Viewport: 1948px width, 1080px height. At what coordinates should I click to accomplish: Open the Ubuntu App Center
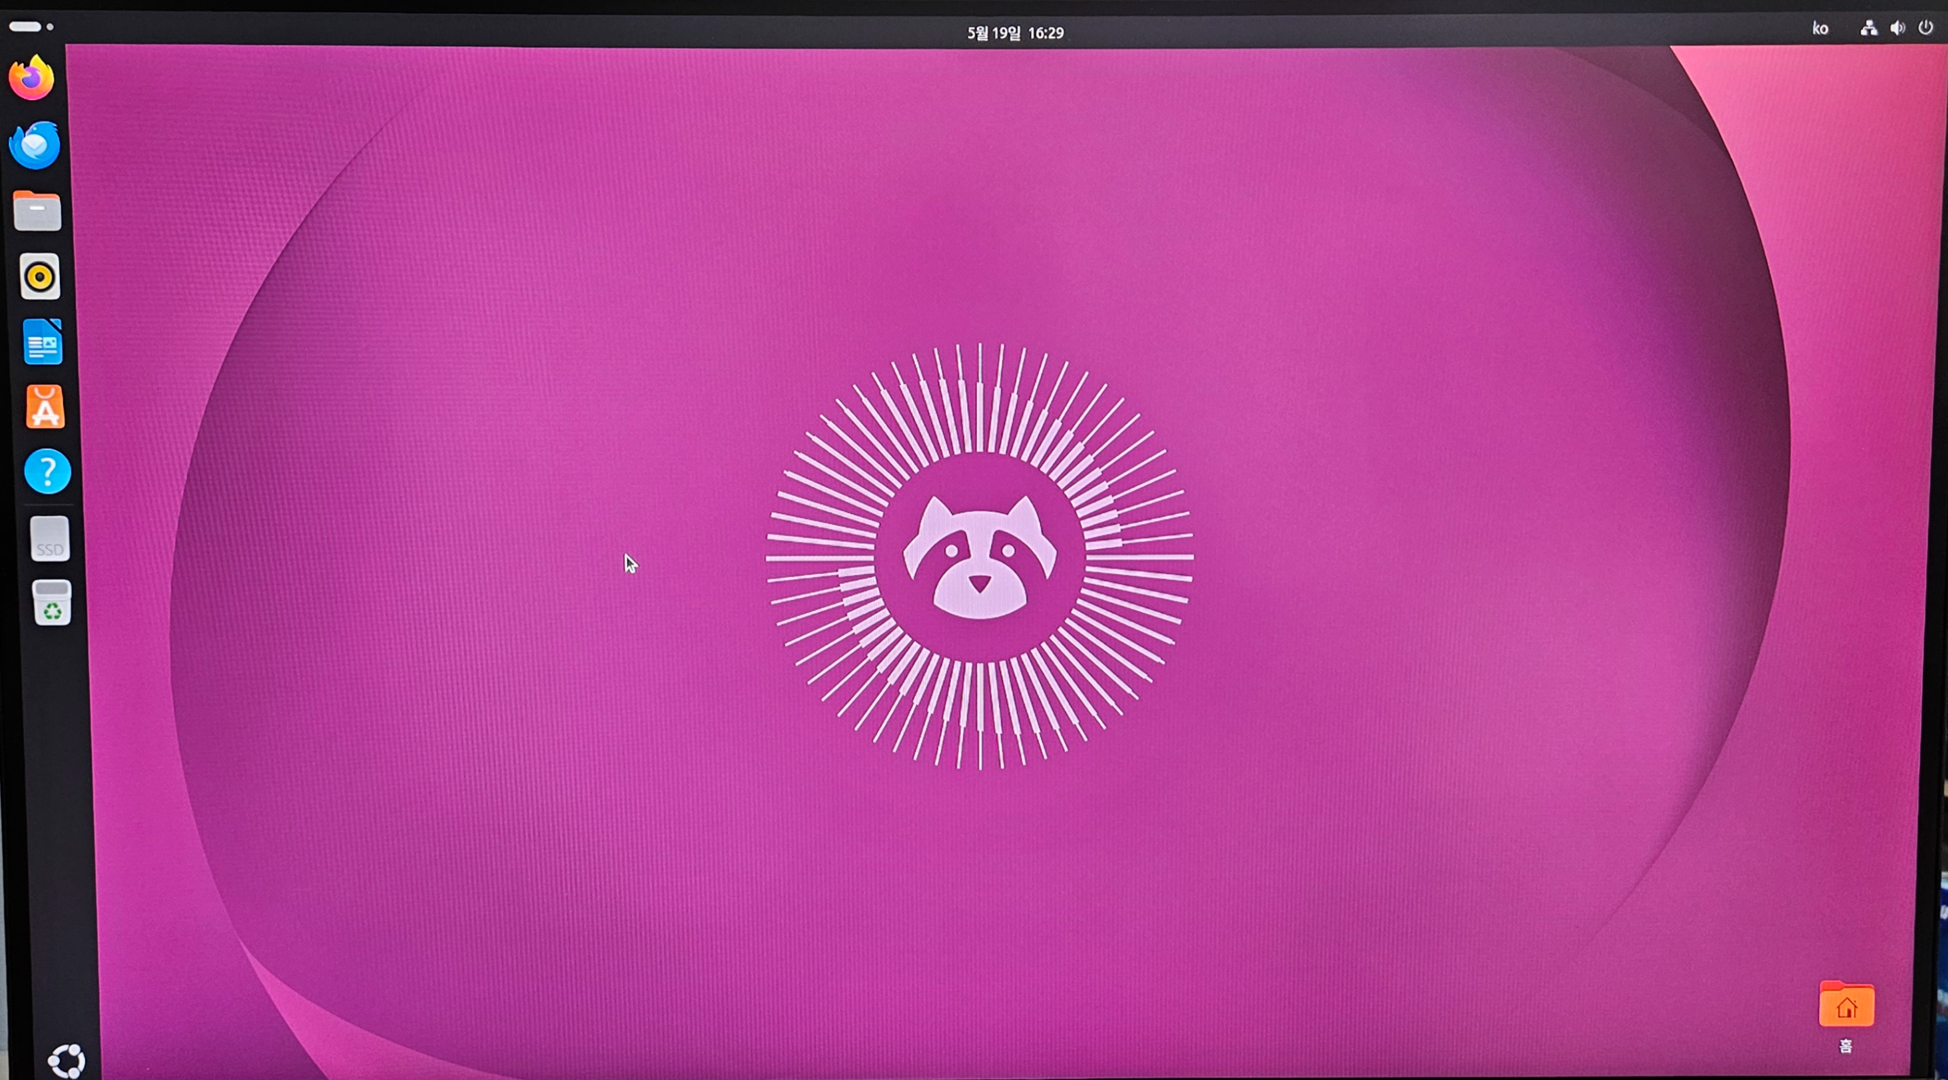click(45, 407)
